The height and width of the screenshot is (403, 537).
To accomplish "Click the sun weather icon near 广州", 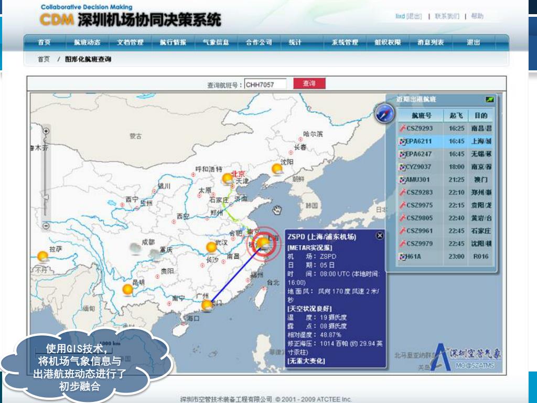I will point(207,305).
